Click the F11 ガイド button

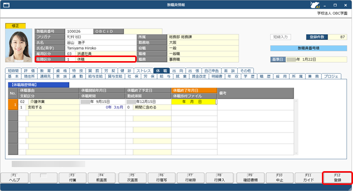pyautogui.click(x=309, y=178)
